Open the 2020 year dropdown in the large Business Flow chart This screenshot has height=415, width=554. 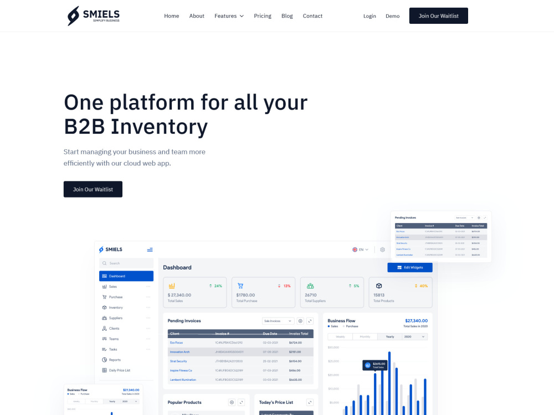pyautogui.click(x=415, y=336)
